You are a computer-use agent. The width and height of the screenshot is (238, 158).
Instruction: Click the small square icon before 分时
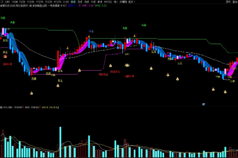[2, 2]
